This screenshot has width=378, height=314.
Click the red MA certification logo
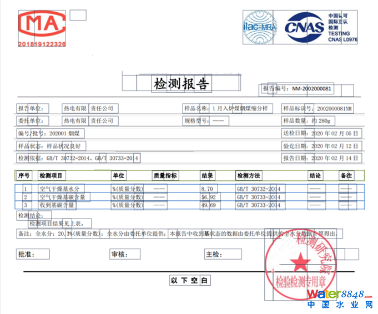[42, 26]
